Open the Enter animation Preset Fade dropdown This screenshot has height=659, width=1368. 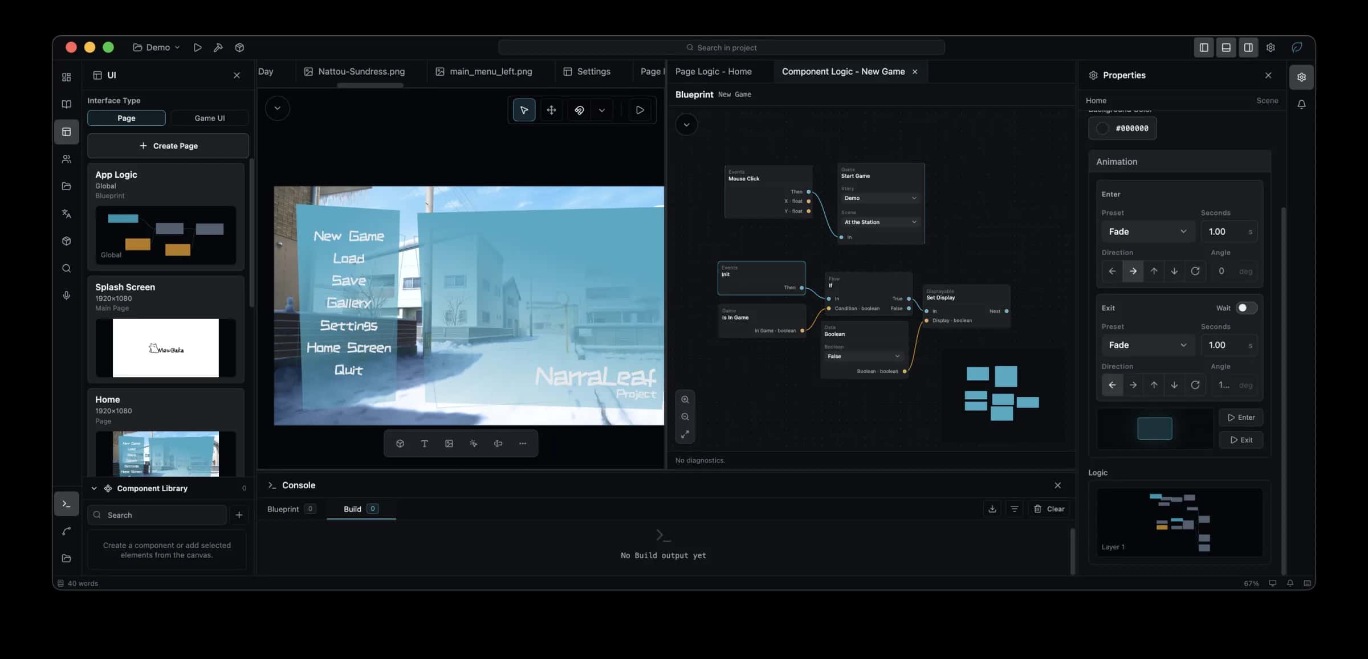coord(1148,231)
